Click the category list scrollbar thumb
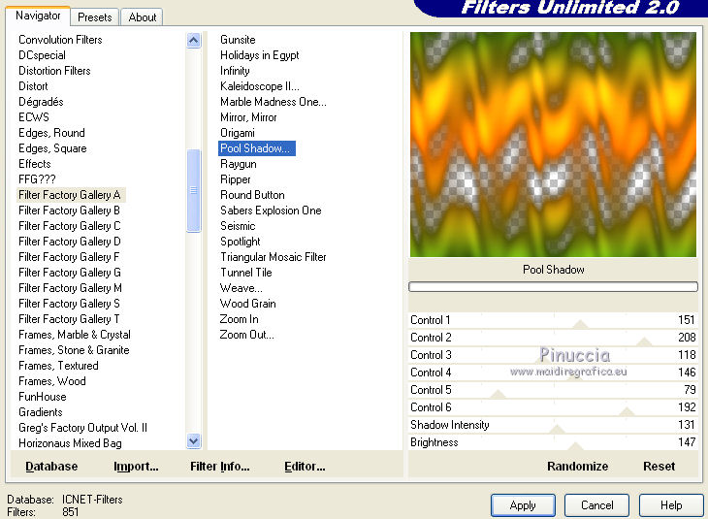Screen dimensions: 708x519 click(x=194, y=190)
